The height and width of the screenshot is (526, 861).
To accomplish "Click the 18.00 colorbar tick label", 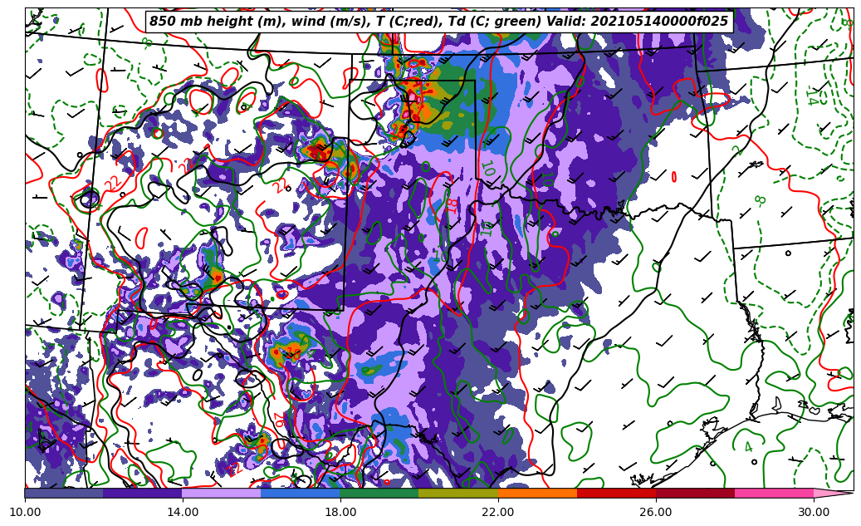I will click(340, 513).
